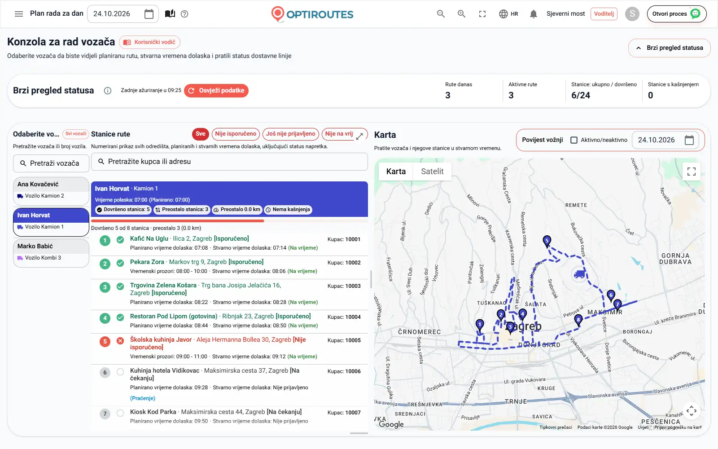Toggle status circle for Kuhinja hotela Vidikovac
The width and height of the screenshot is (718, 449).
120,372
